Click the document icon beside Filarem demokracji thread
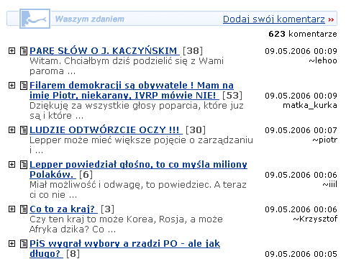The width and height of the screenshot is (346, 259). click(24, 86)
